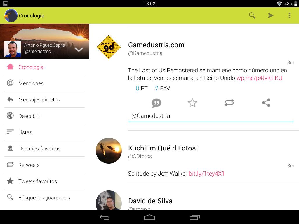Click the @ icon beside Menciones
The width and height of the screenshot is (299, 224).
tap(10, 83)
